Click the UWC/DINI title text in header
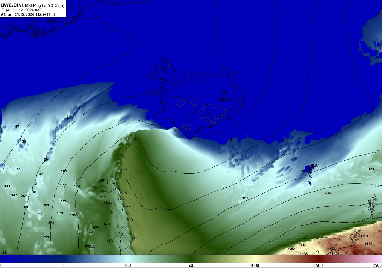Screen dimensions: 382x268 pos(12,5)
